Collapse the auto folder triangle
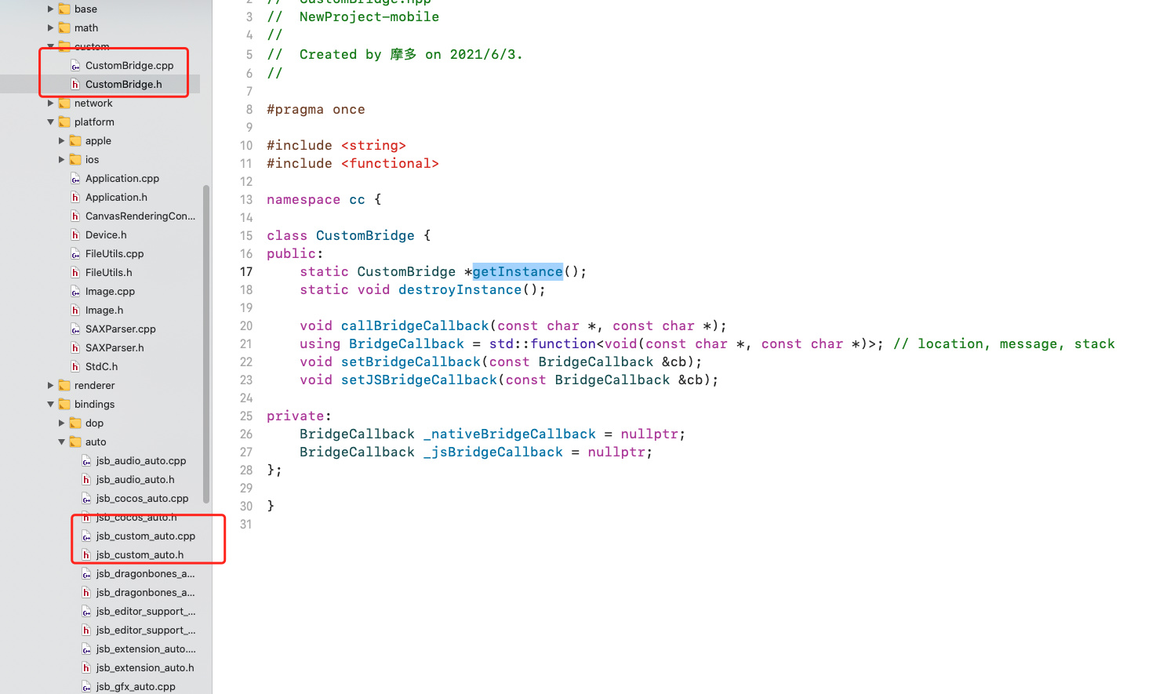The height and width of the screenshot is (694, 1174). pos(61,442)
